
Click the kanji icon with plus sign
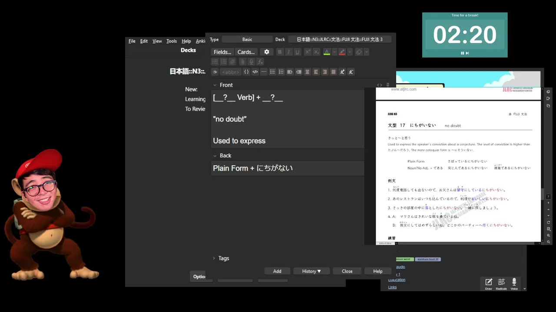point(342,72)
